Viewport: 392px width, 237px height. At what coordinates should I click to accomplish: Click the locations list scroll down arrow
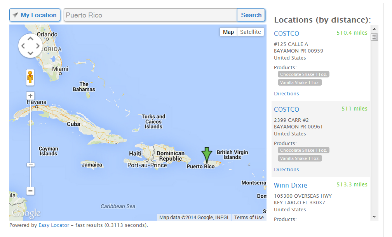click(374, 217)
